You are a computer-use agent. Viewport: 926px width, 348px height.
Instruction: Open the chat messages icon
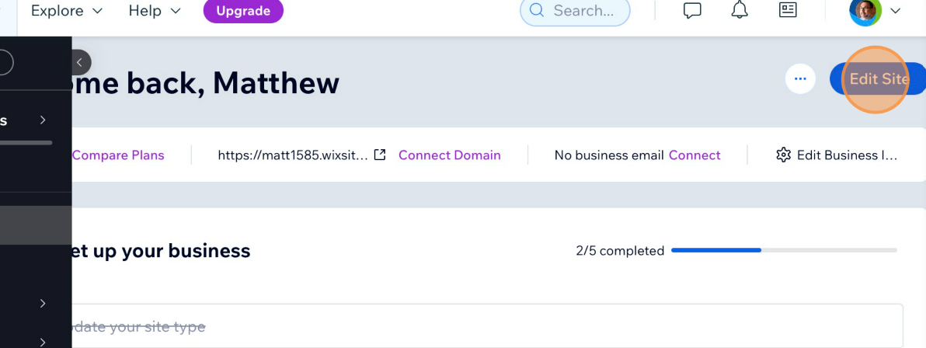pos(691,11)
